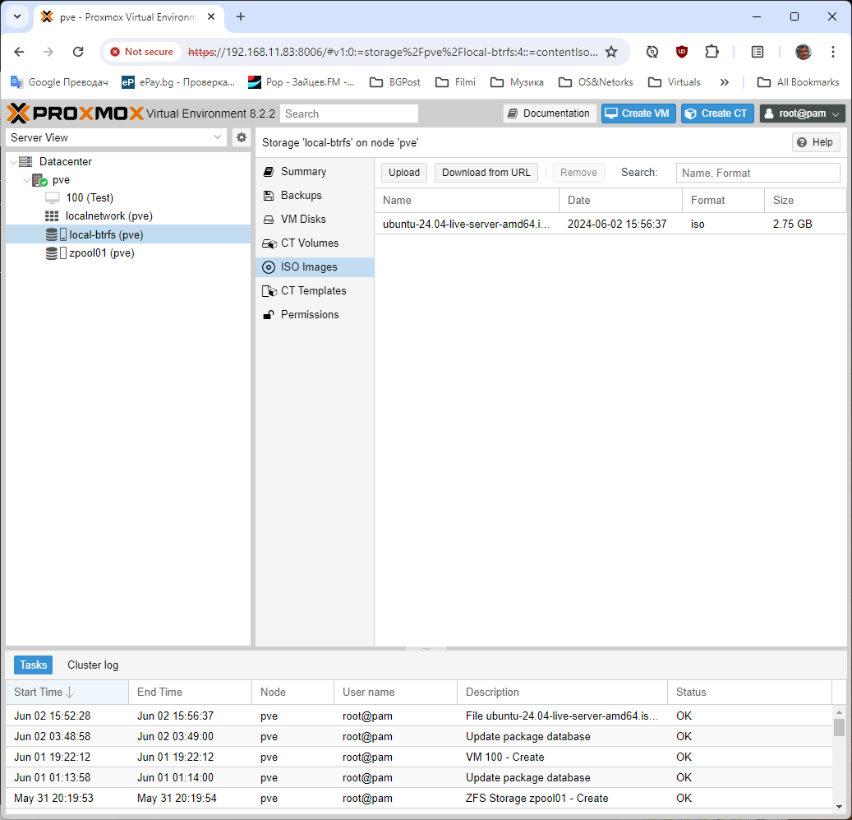Open the browser side panel icon
Viewport: 852px width, 820px height.
[757, 52]
